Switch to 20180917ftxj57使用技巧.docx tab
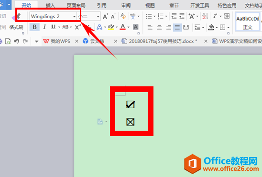Image resolution: width=262 pixels, height=177 pixels. (x=159, y=41)
